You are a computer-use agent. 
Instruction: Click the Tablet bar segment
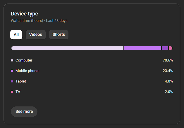point(165,48)
